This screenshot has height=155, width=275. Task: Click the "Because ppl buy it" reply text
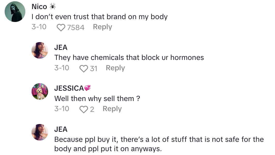[x=159, y=144]
